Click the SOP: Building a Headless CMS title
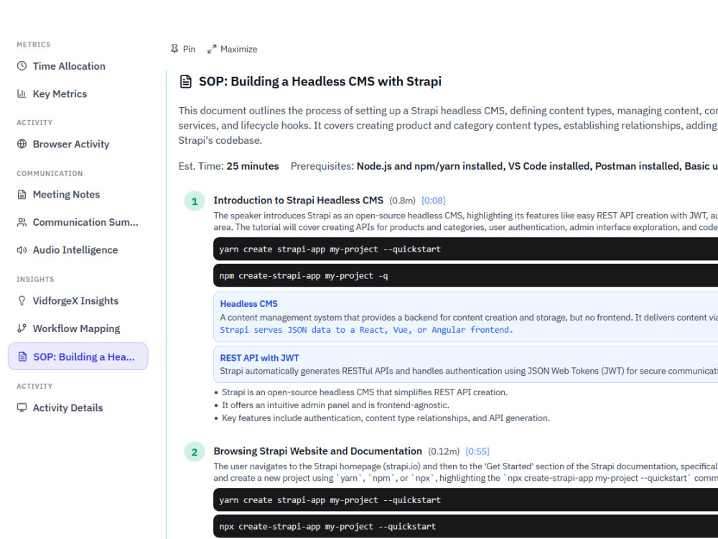The width and height of the screenshot is (718, 539). 320,82
